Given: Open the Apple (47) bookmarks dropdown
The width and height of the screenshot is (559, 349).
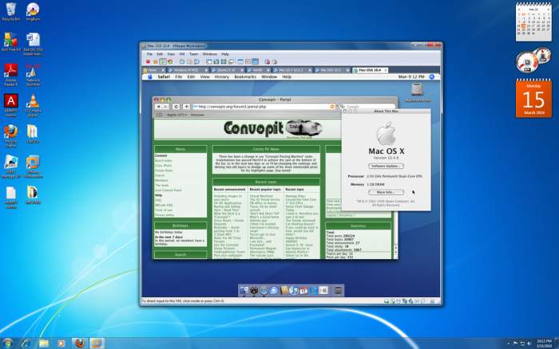Looking at the screenshot, I should point(176,115).
